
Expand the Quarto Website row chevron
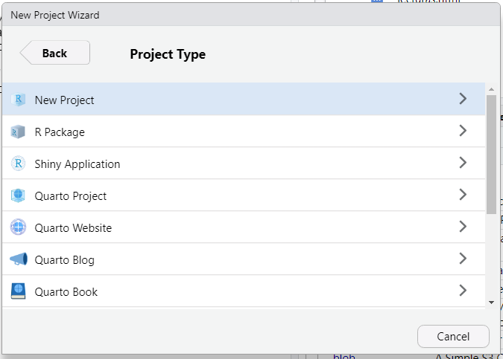point(463,227)
